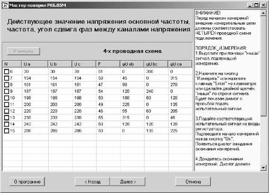
Task: Enable the checkbox for signal 10
Action: pyautogui.click(x=6, y=98)
